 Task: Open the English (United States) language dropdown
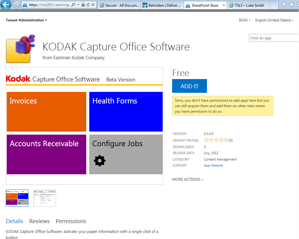(x=274, y=20)
